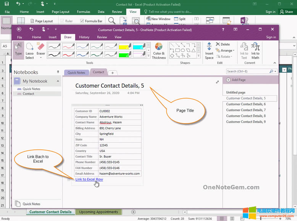Choose the yellow highlighter pen swatch
The height and width of the screenshot is (221, 297).
coord(125,46)
